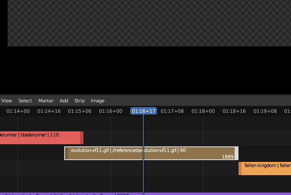
Task: Click timeline label 01:15+08
Action: click(x=80, y=111)
